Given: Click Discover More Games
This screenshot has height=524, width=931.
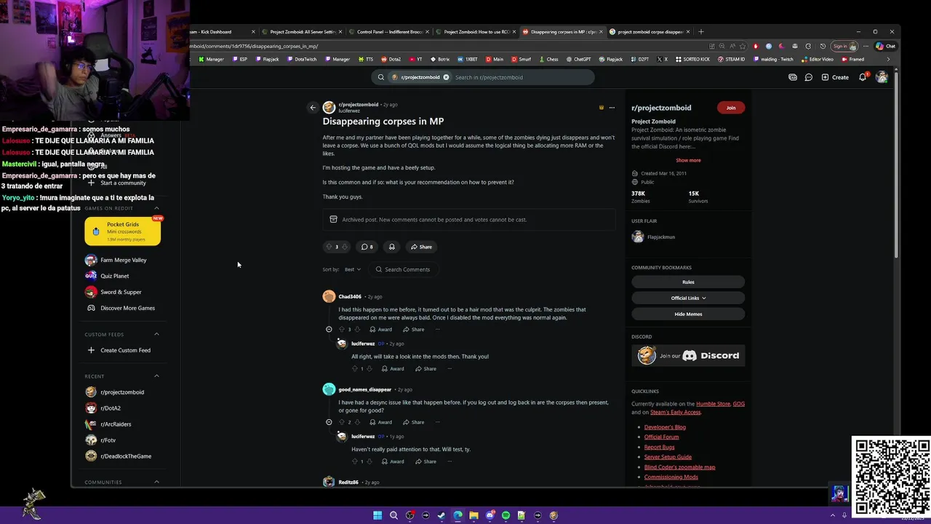Looking at the screenshot, I should tap(123, 308).
